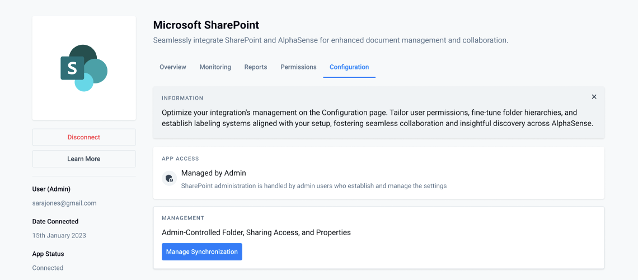
Task: Click the Connected app status value
Action: pos(48,268)
